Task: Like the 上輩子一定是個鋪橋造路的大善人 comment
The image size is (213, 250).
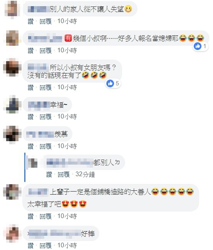Action: [30, 217]
